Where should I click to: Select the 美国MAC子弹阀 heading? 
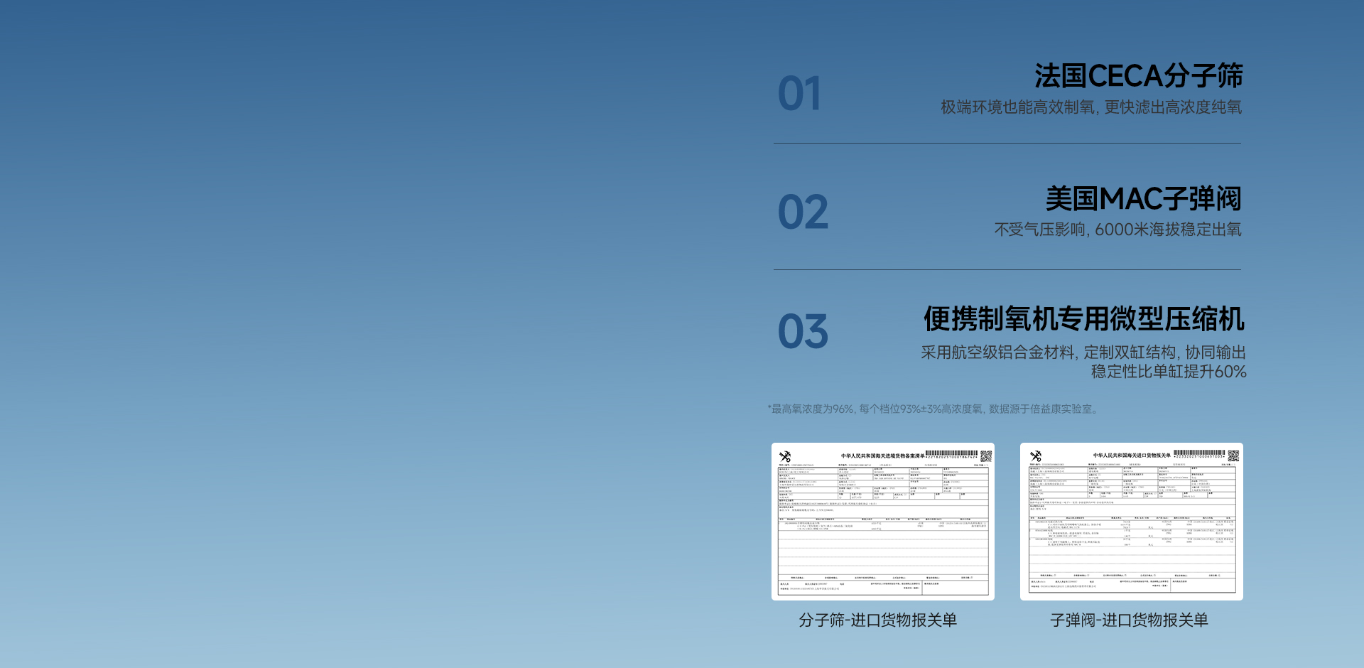pos(1143,199)
